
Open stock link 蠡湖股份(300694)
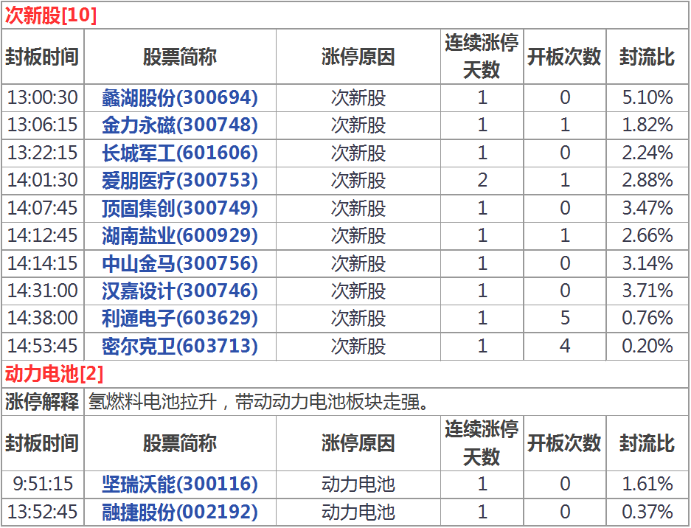pyautogui.click(x=180, y=97)
